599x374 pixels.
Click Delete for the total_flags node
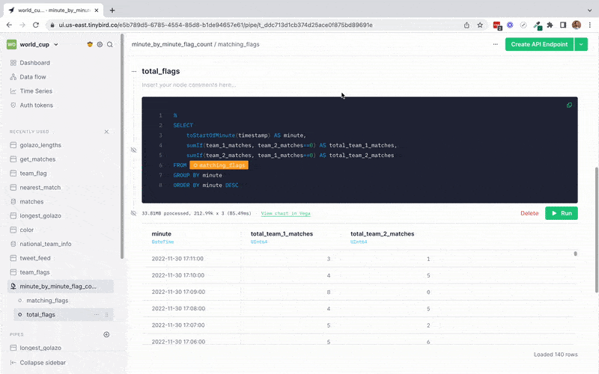[529, 213]
